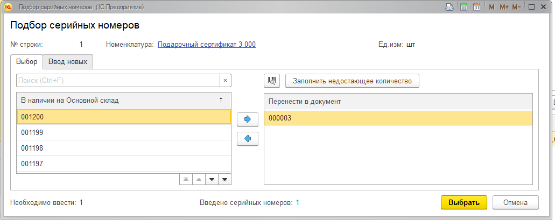Switch to the Ввод новых tab

pyautogui.click(x=68, y=62)
